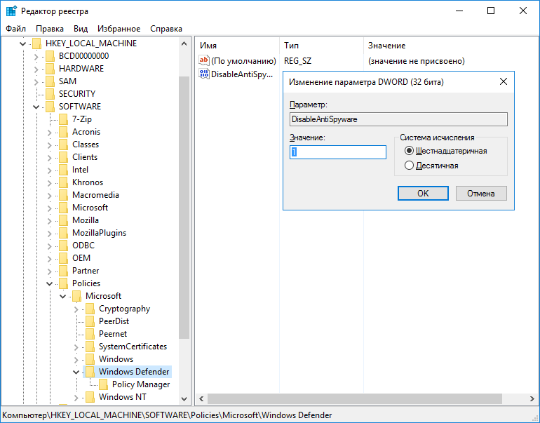Click the HKEY_LOCAL_MACHINE folder icon
Image resolution: width=540 pixels, height=423 pixels.
click(x=36, y=43)
